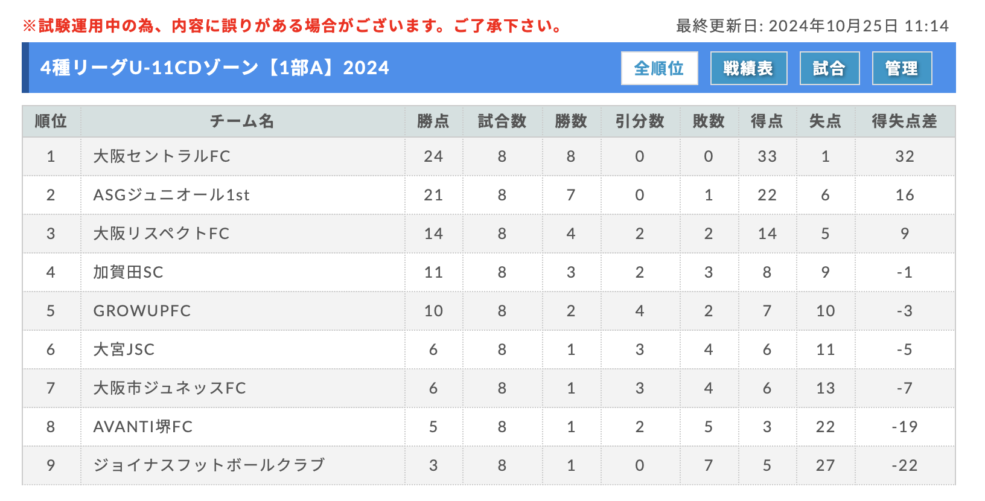This screenshot has width=985, height=501.
Task: Open the 加賀田SC team entry
Action: [128, 272]
